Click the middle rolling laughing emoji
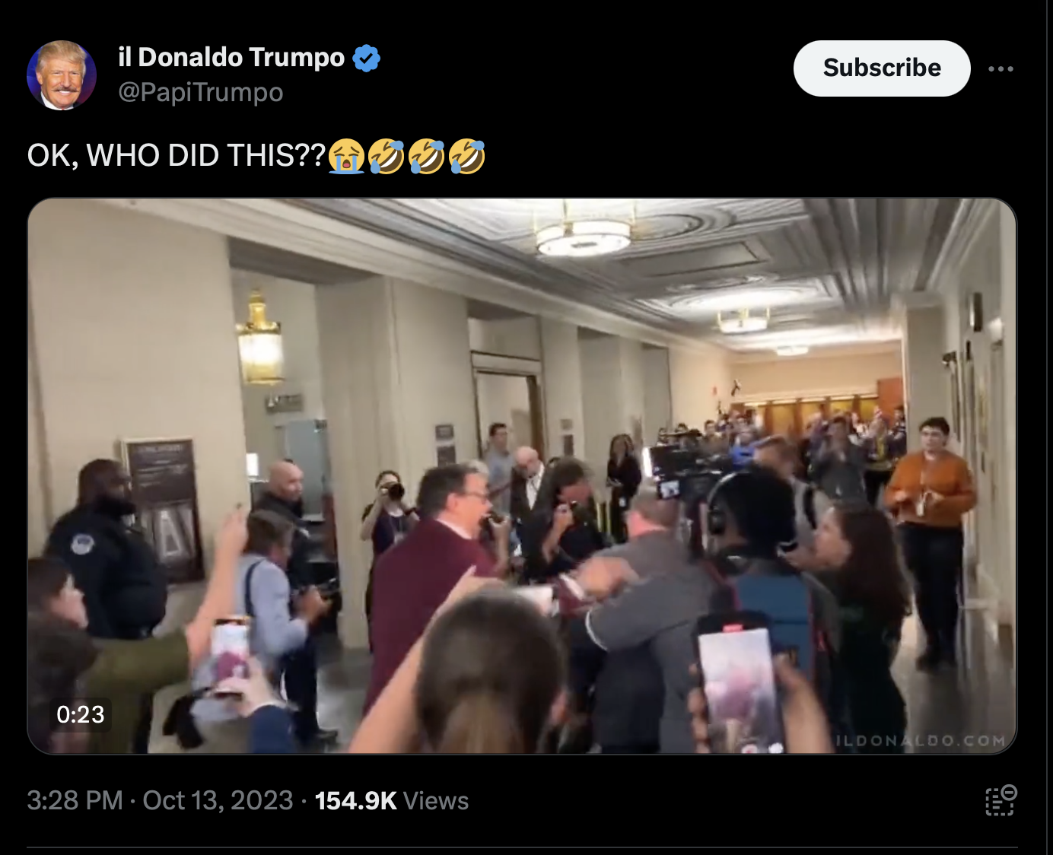 (x=426, y=156)
